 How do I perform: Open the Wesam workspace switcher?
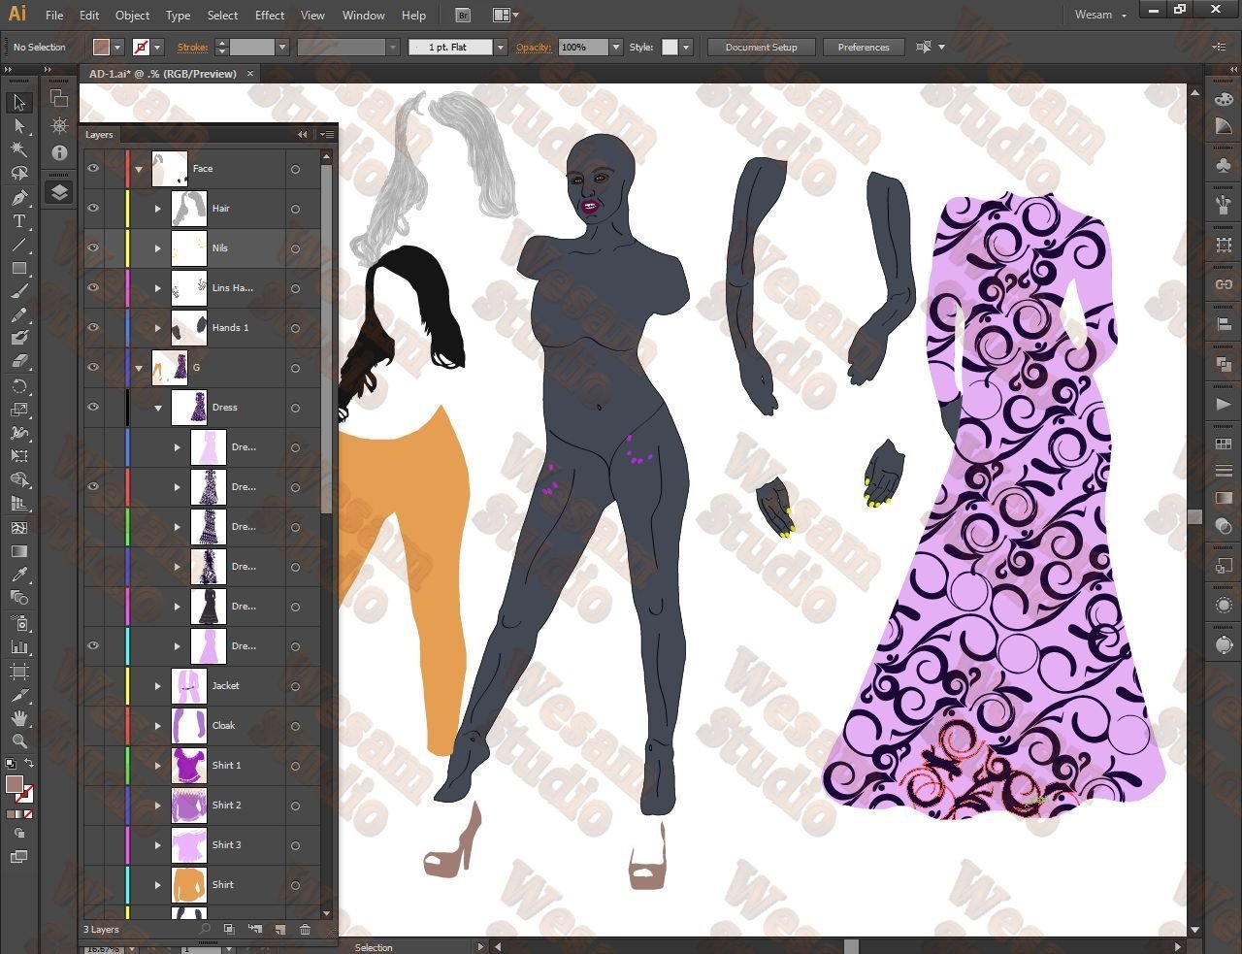click(x=1101, y=16)
